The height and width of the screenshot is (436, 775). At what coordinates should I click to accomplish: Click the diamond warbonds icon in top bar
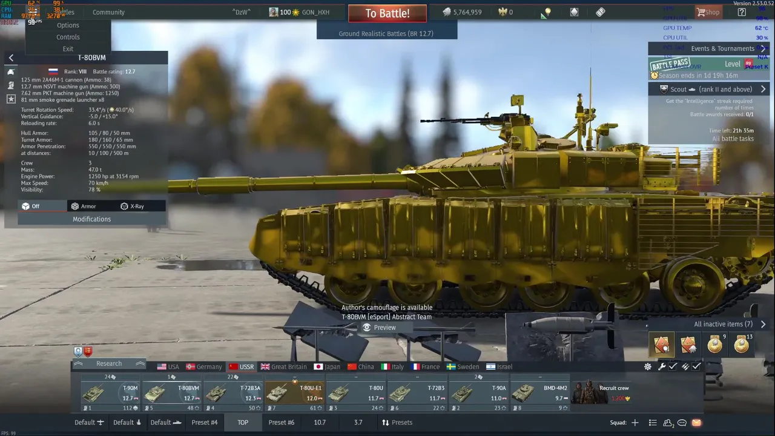(x=574, y=12)
